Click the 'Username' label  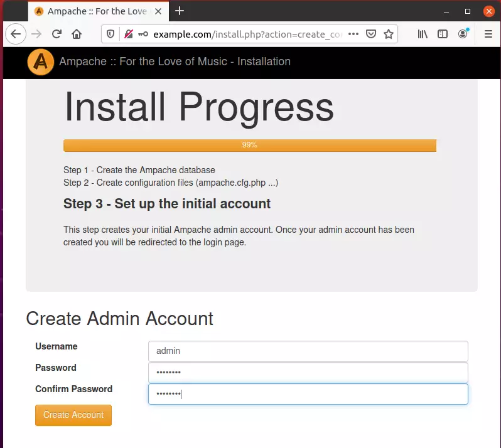click(57, 346)
